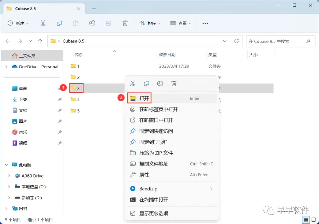Choose 在新标签页中打开
The image size is (319, 224).
point(172,109)
